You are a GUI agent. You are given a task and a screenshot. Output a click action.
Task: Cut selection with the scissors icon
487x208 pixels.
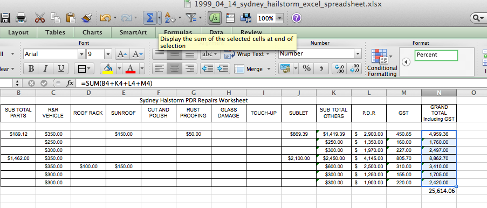[x=40, y=18]
